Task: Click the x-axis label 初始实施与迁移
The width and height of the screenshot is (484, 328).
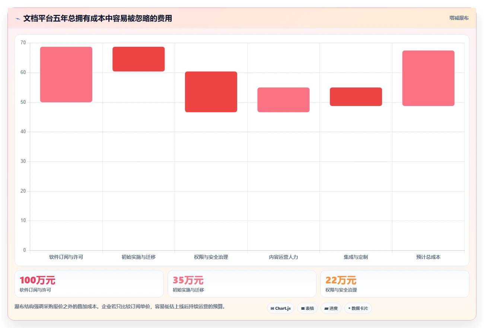Action: tap(138, 257)
